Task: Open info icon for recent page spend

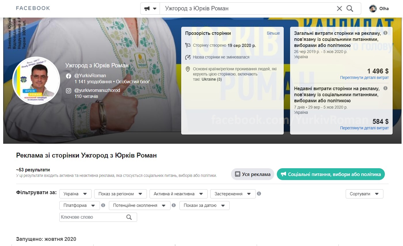Action: (x=385, y=88)
